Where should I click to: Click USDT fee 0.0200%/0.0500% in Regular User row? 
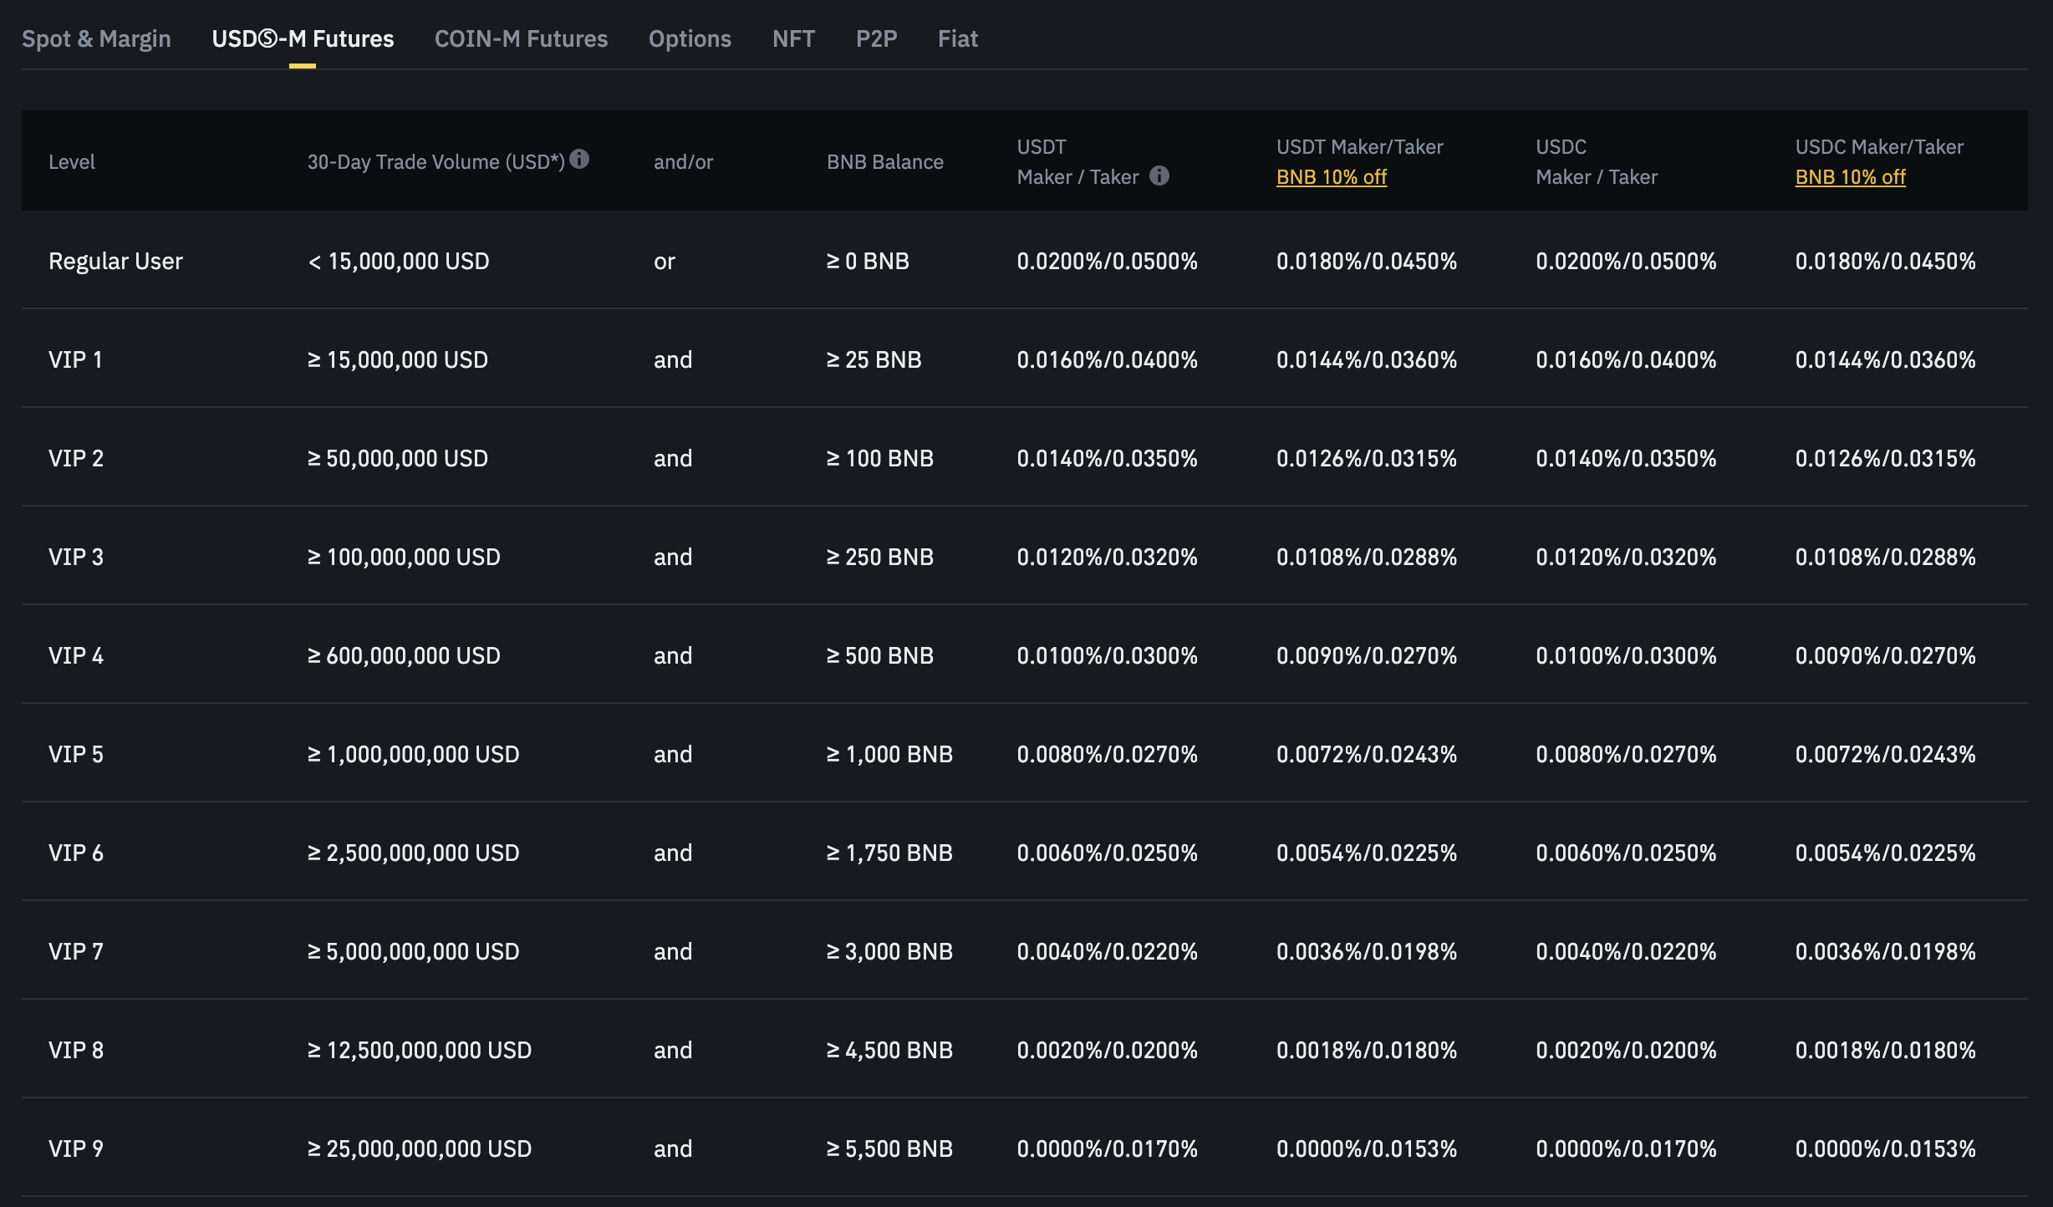click(x=1108, y=261)
